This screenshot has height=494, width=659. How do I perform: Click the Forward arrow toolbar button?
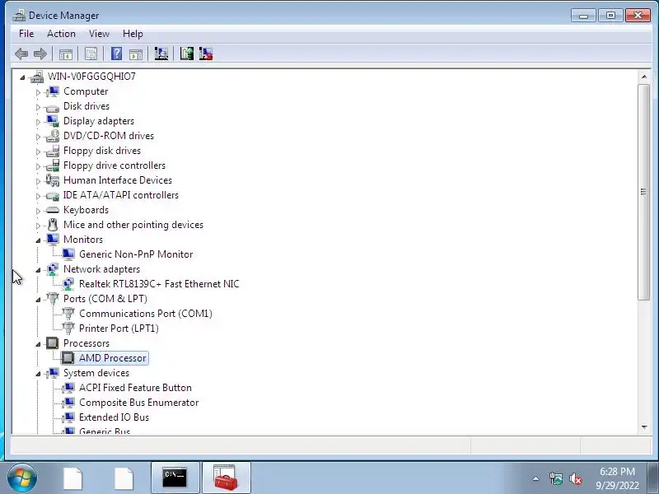coord(40,54)
